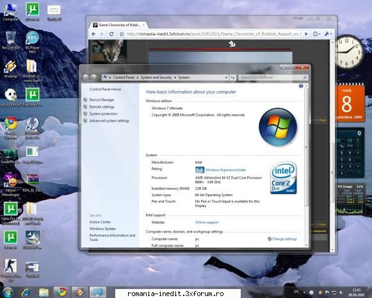
Task: Click the Change settings link
Action: [x=284, y=239]
